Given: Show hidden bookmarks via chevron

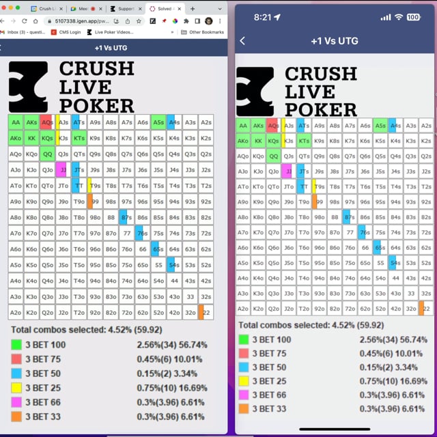Looking at the screenshot, I should click(x=172, y=32).
